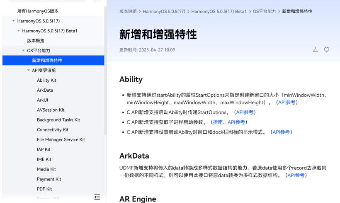340x203 pixels.
Task: Select 版本概览 in the sidebar
Action: (36, 41)
